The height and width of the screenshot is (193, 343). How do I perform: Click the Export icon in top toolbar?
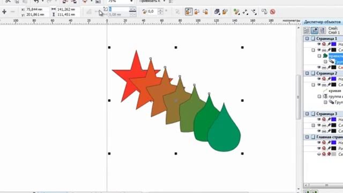tap(73, 1)
